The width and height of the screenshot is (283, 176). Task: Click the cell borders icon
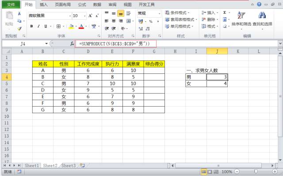58,27
